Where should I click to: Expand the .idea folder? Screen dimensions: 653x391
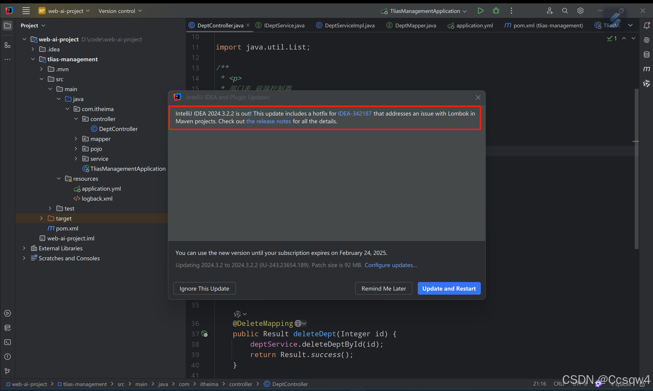click(33, 49)
